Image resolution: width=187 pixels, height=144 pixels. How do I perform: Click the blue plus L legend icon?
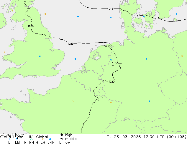point(9,139)
